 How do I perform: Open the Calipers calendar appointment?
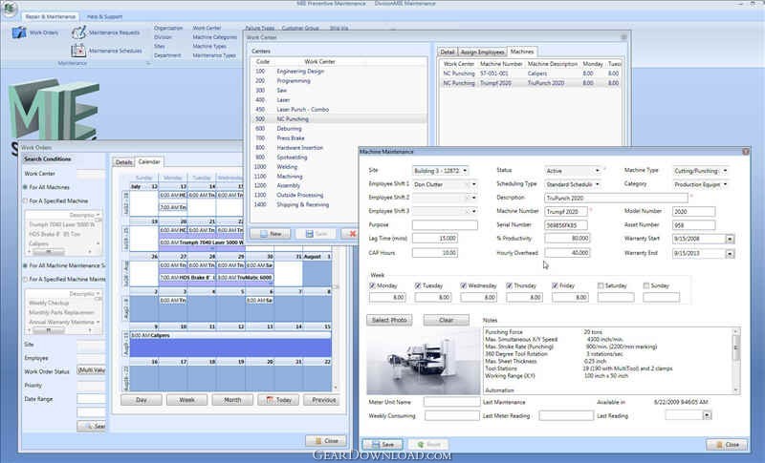click(230, 335)
